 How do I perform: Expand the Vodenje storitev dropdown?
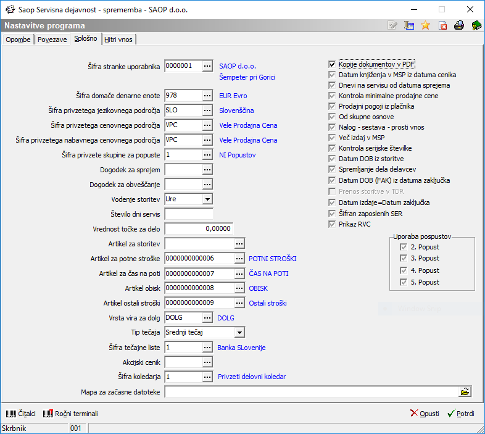coord(207,199)
